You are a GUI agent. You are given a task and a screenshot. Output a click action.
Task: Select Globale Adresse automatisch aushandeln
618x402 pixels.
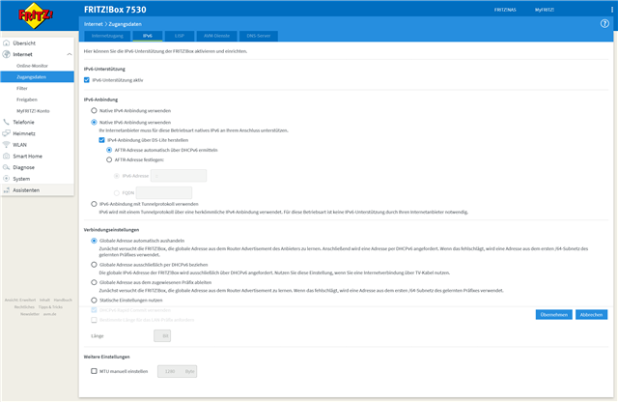(x=94, y=241)
